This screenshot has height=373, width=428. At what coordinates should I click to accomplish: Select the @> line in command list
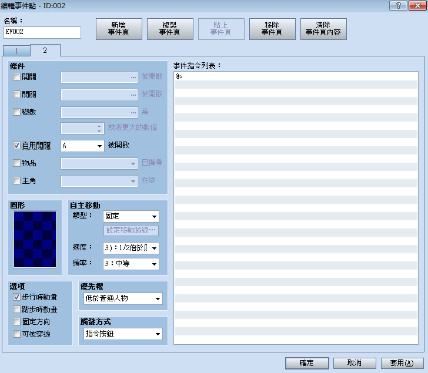[x=296, y=76]
